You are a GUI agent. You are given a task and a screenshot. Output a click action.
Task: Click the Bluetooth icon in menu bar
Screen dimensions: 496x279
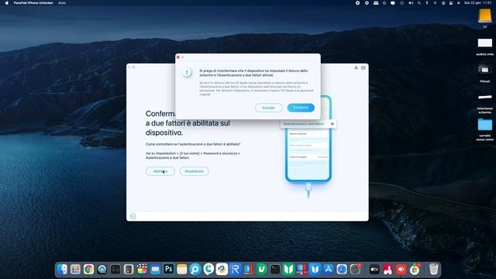[x=427, y=3]
